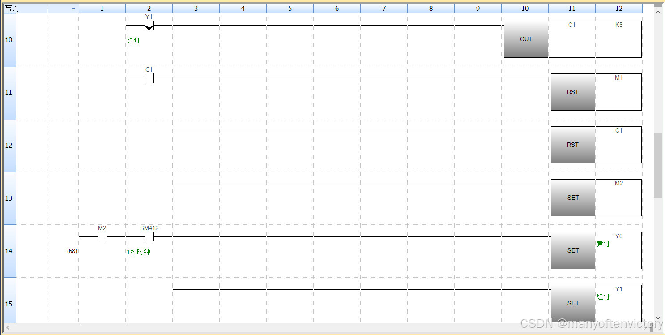Select column header 10

525,9
